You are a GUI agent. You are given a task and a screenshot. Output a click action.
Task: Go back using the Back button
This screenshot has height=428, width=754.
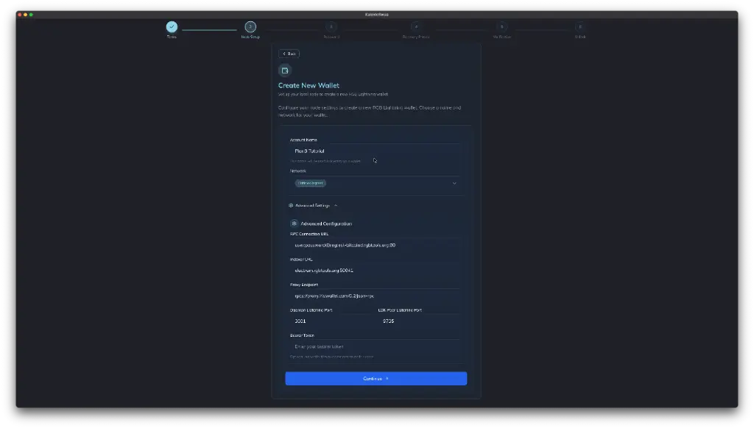click(288, 54)
